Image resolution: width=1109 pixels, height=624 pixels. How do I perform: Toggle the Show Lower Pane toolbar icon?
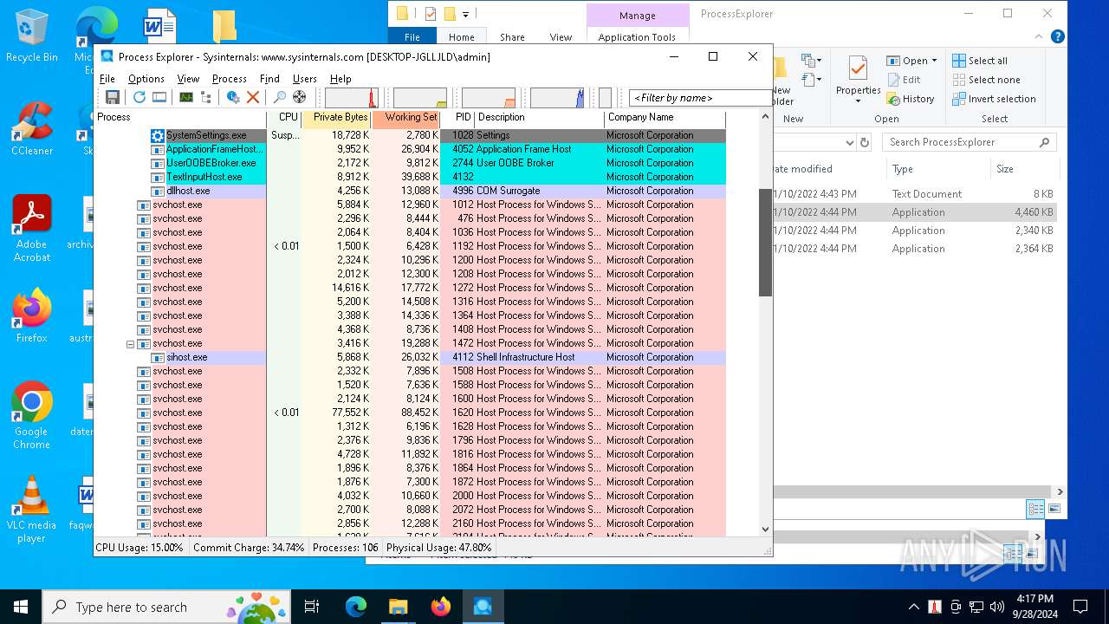159,97
